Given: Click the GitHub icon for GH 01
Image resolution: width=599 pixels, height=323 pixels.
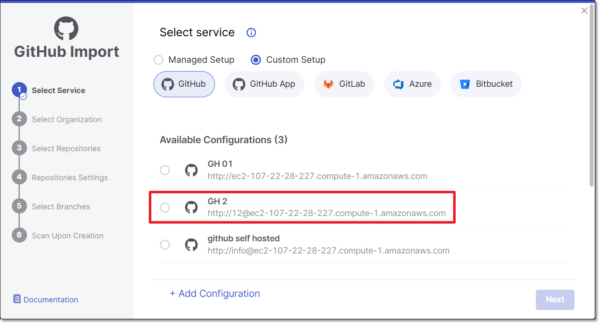Looking at the screenshot, I should point(191,170).
